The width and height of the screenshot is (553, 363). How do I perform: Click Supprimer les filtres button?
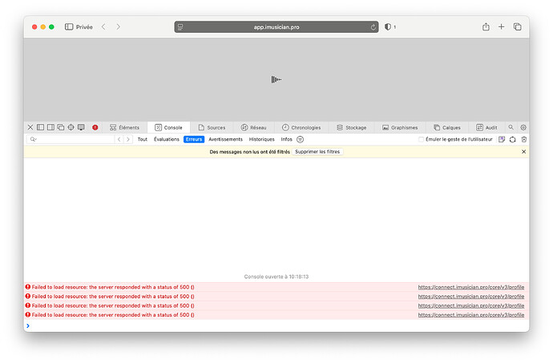pyautogui.click(x=318, y=151)
